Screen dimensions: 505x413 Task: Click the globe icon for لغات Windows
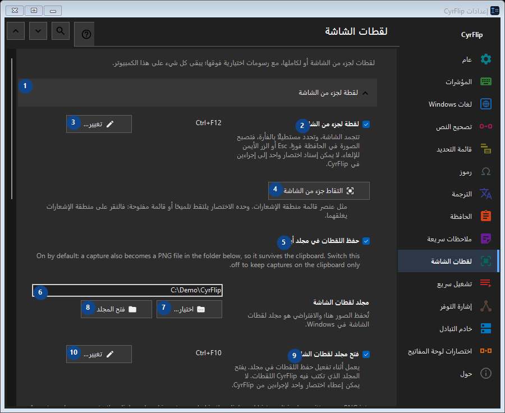[486, 104]
